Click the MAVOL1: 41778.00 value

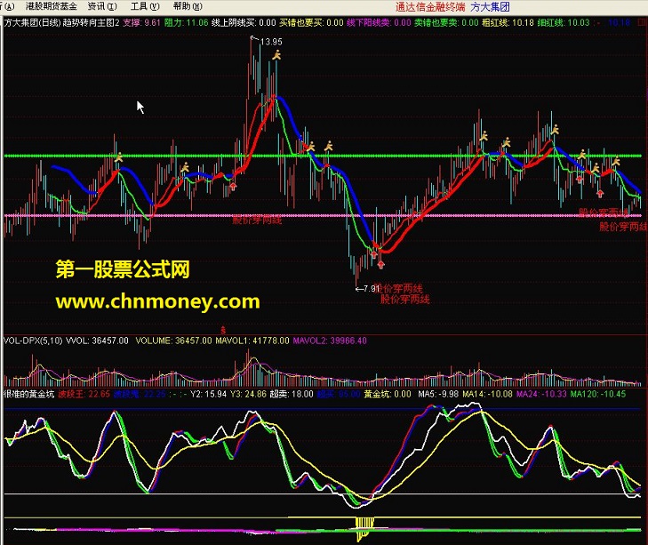(252, 341)
